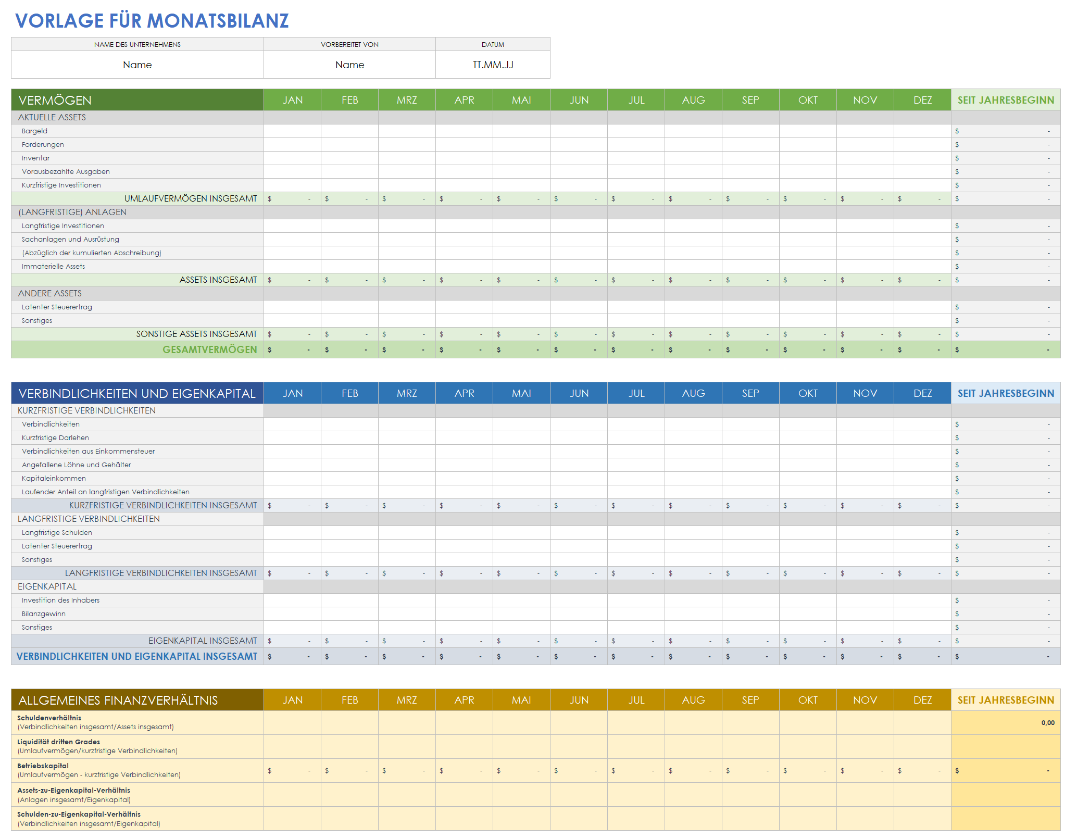The image size is (1089, 838).
Task: Click 'Liquidität dritten Grades' ratio label
Action: click(58, 742)
